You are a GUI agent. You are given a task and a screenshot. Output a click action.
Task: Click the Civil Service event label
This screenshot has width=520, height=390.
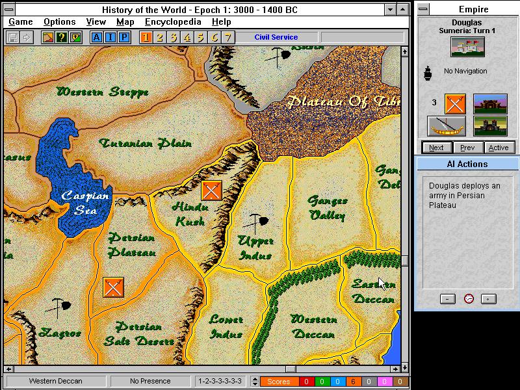click(x=276, y=37)
